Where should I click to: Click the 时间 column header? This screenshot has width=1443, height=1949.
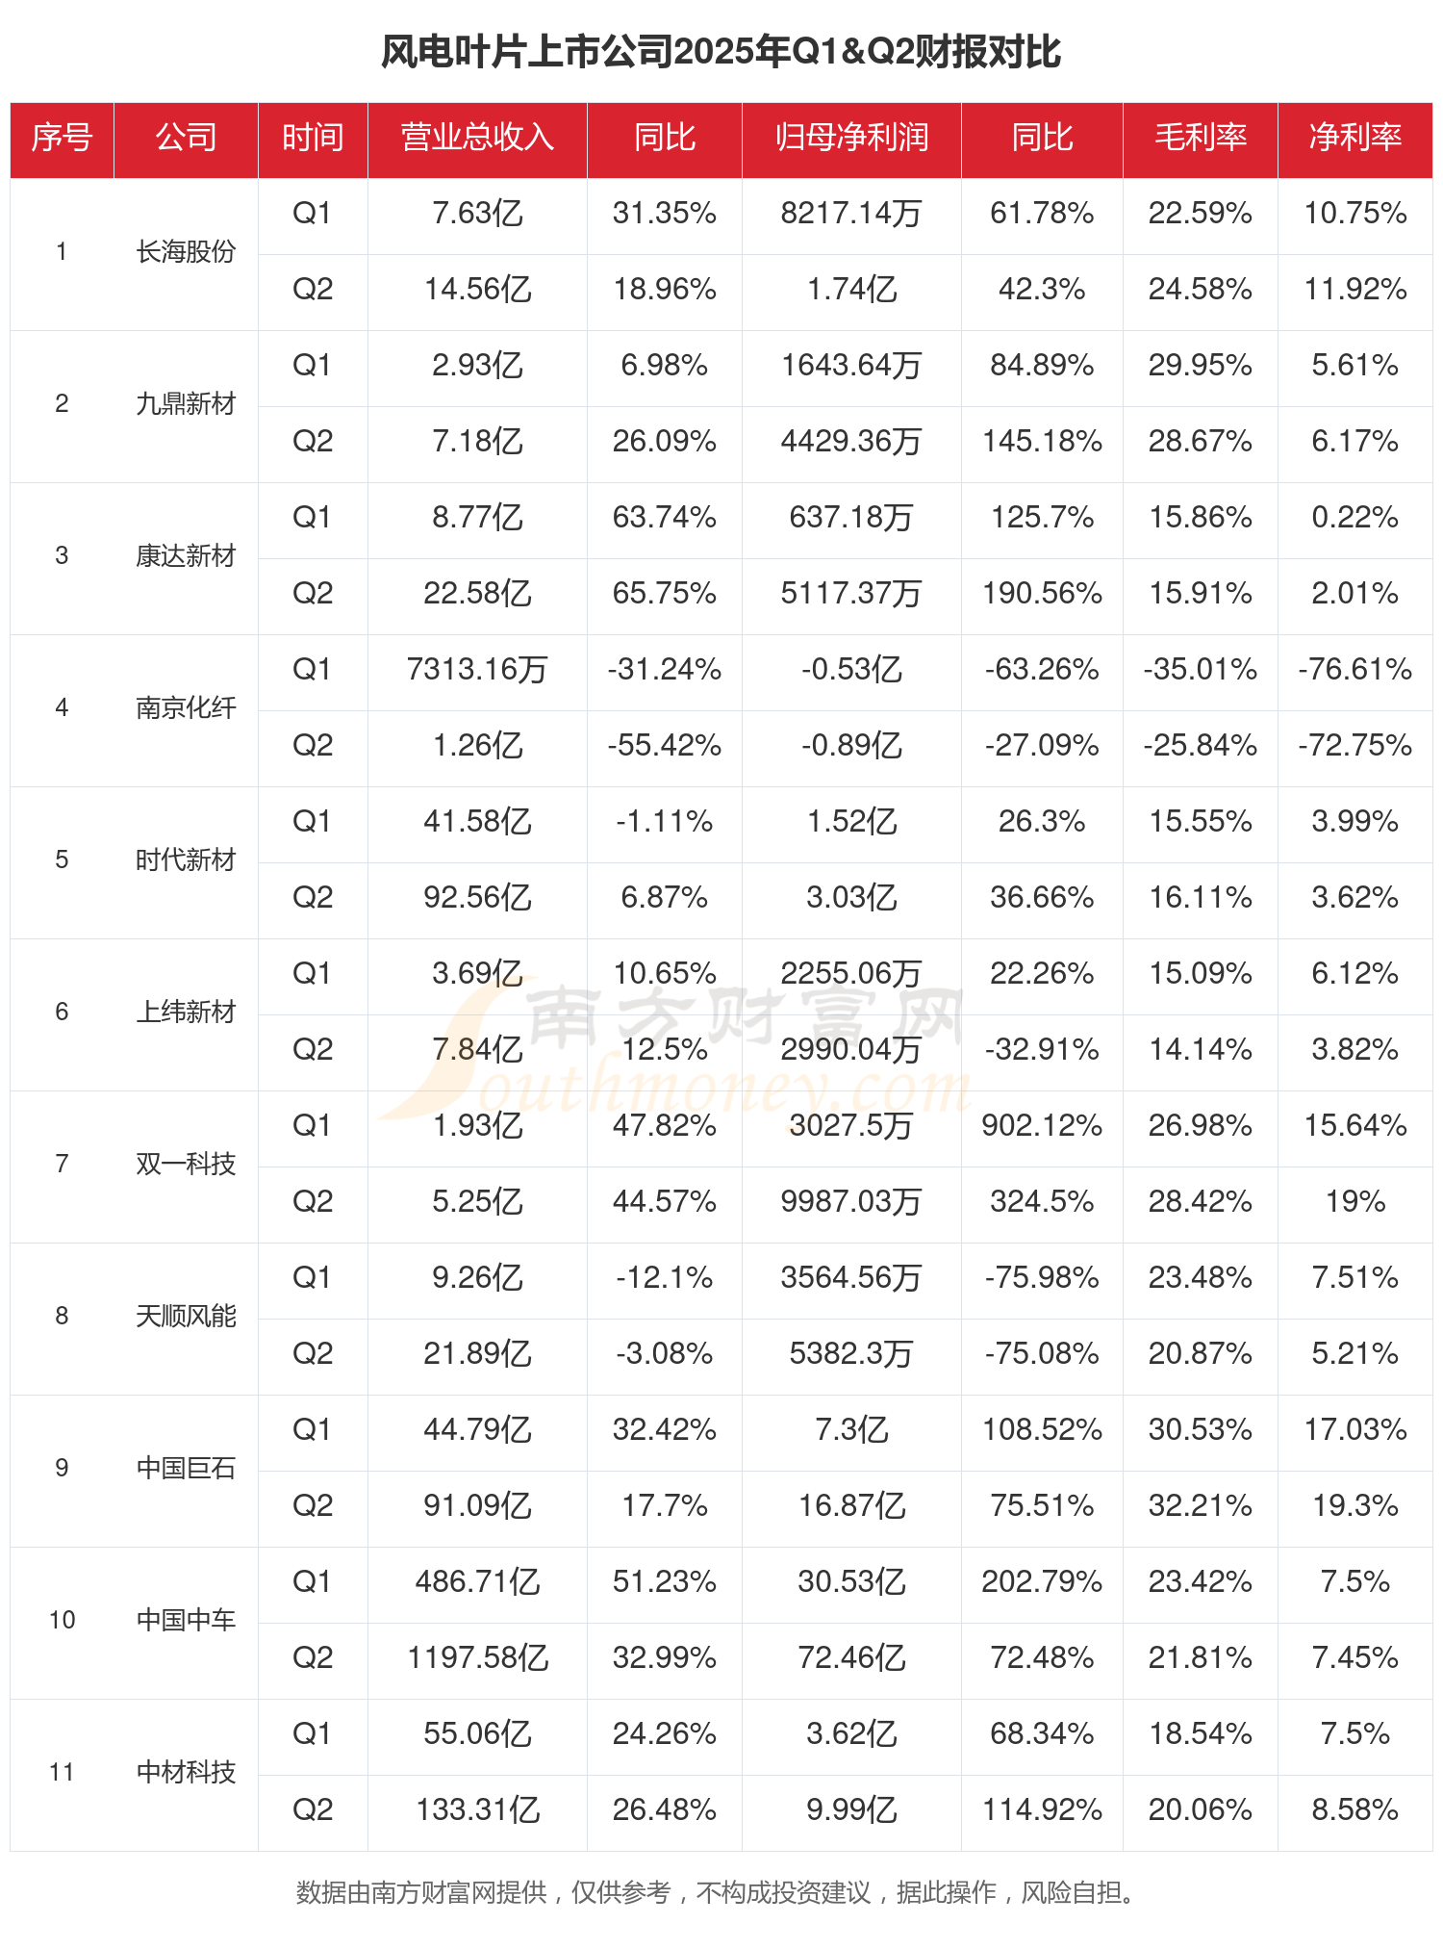313,138
